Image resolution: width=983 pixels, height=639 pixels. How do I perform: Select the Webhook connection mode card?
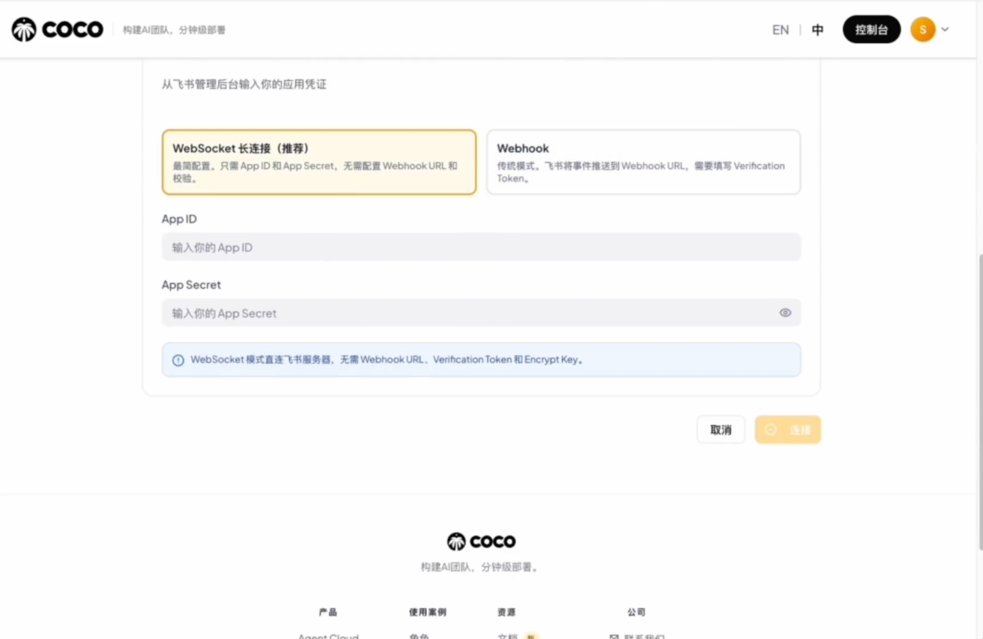pyautogui.click(x=643, y=162)
